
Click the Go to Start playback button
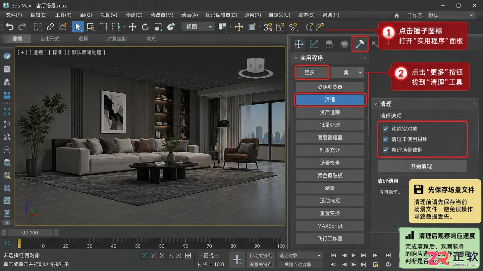[x=333, y=256]
